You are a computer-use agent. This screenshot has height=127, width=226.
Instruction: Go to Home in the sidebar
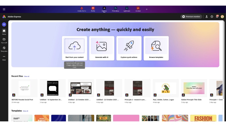coord(4,32)
